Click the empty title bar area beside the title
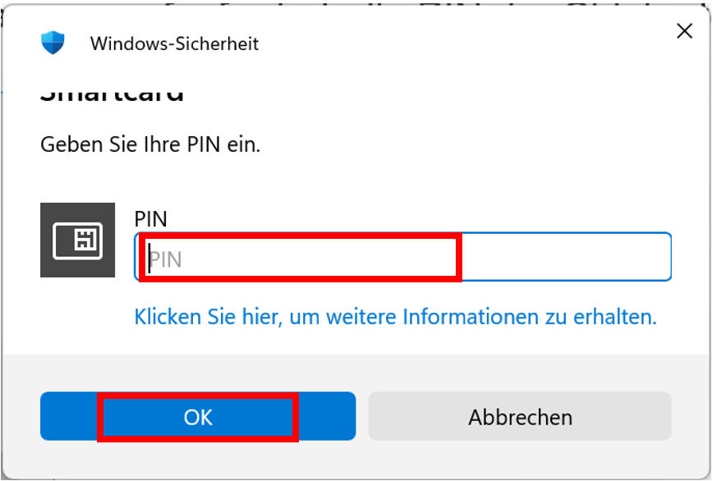712x481 pixels. (x=460, y=43)
